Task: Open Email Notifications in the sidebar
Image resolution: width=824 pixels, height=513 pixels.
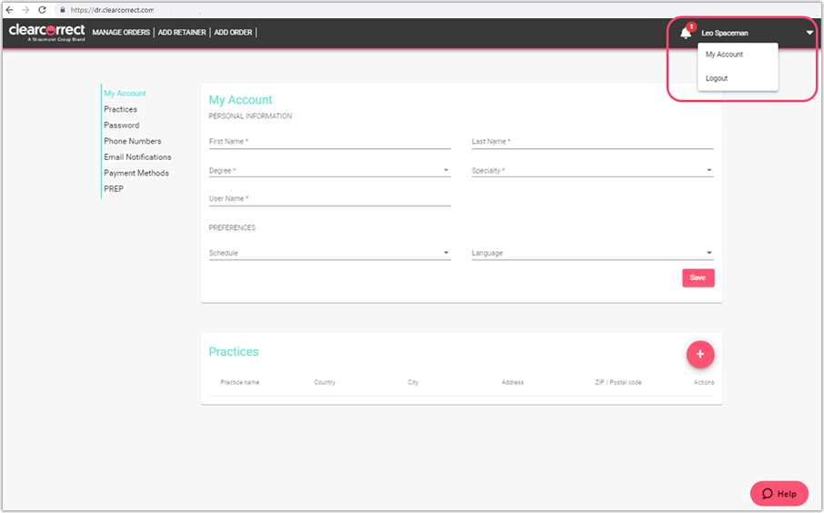Action: [x=137, y=157]
